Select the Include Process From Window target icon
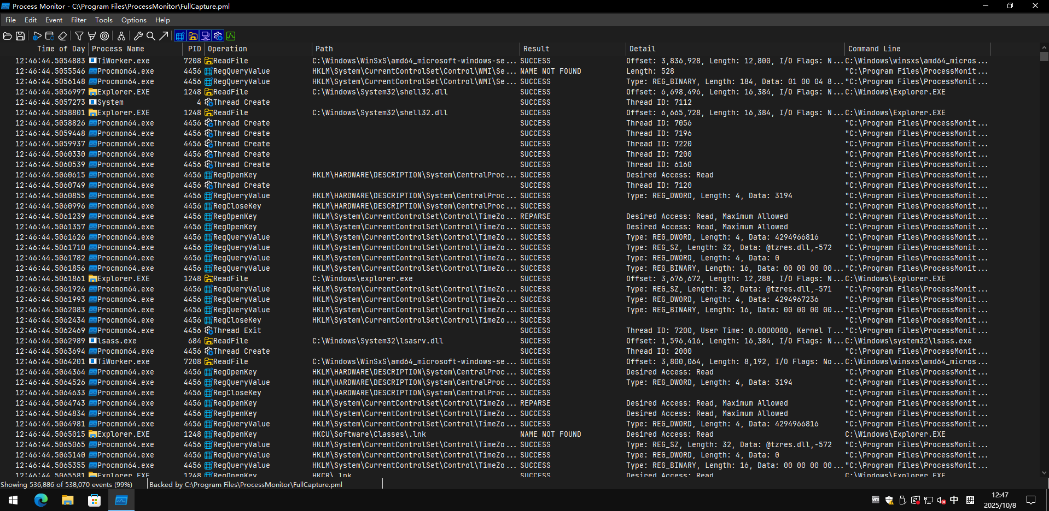The width and height of the screenshot is (1049, 511). [104, 36]
